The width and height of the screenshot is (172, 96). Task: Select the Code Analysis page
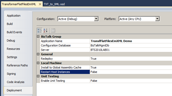(16, 82)
